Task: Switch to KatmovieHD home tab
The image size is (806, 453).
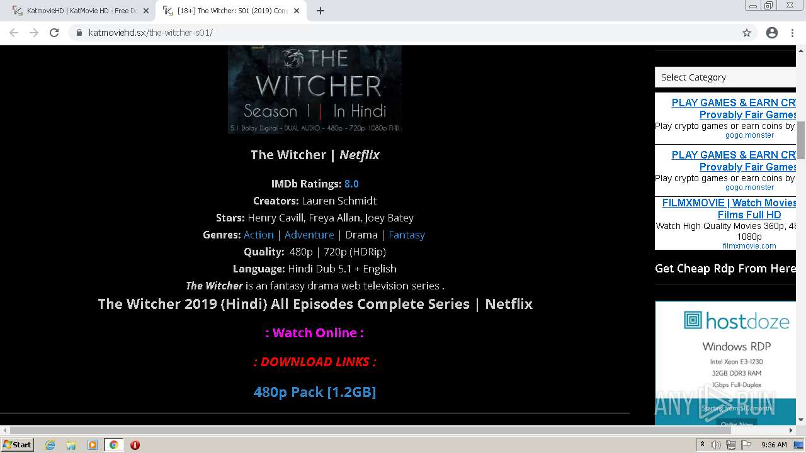Action: click(x=81, y=11)
